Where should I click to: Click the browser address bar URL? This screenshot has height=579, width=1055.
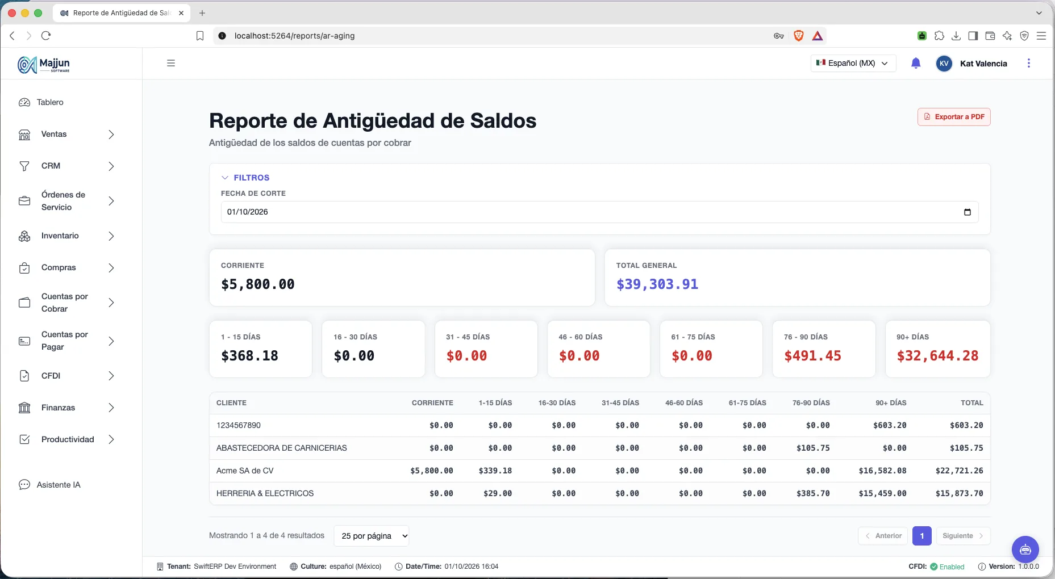point(294,36)
